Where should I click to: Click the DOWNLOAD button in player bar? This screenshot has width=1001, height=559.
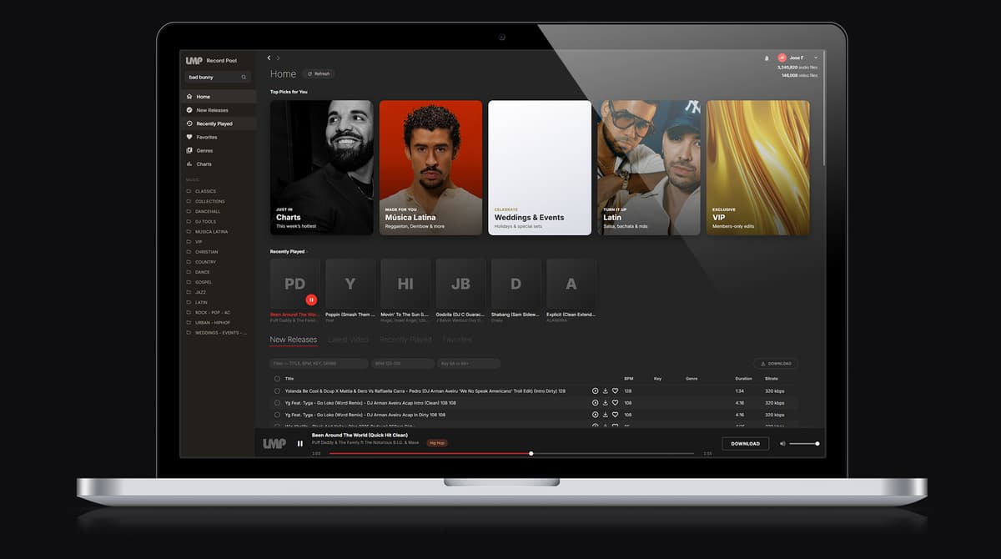pyautogui.click(x=745, y=444)
